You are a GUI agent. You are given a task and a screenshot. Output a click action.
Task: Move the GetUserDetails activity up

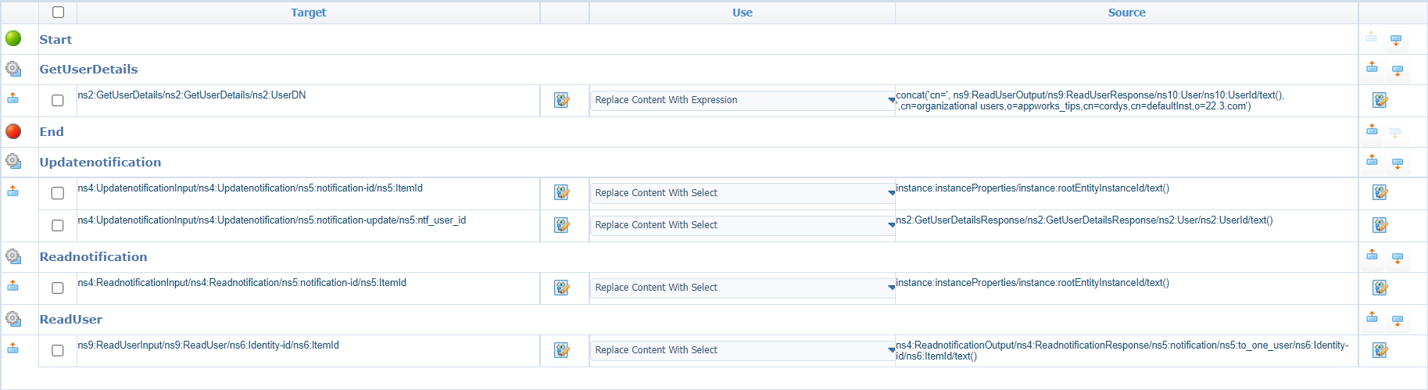[x=1372, y=68]
